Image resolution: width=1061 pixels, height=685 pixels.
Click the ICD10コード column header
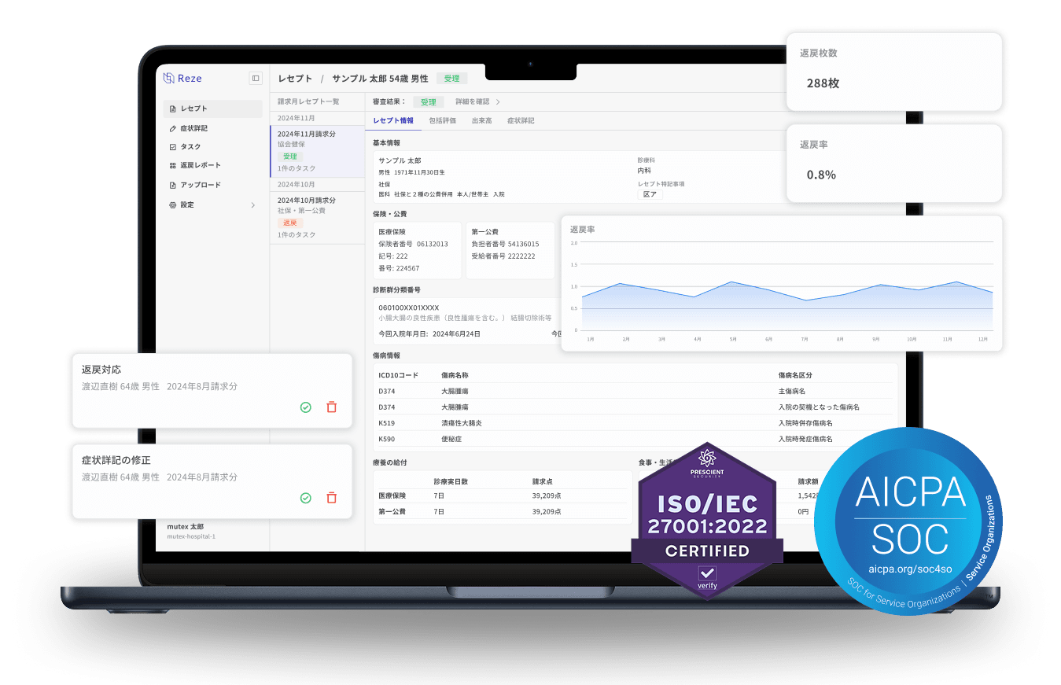pyautogui.click(x=398, y=375)
